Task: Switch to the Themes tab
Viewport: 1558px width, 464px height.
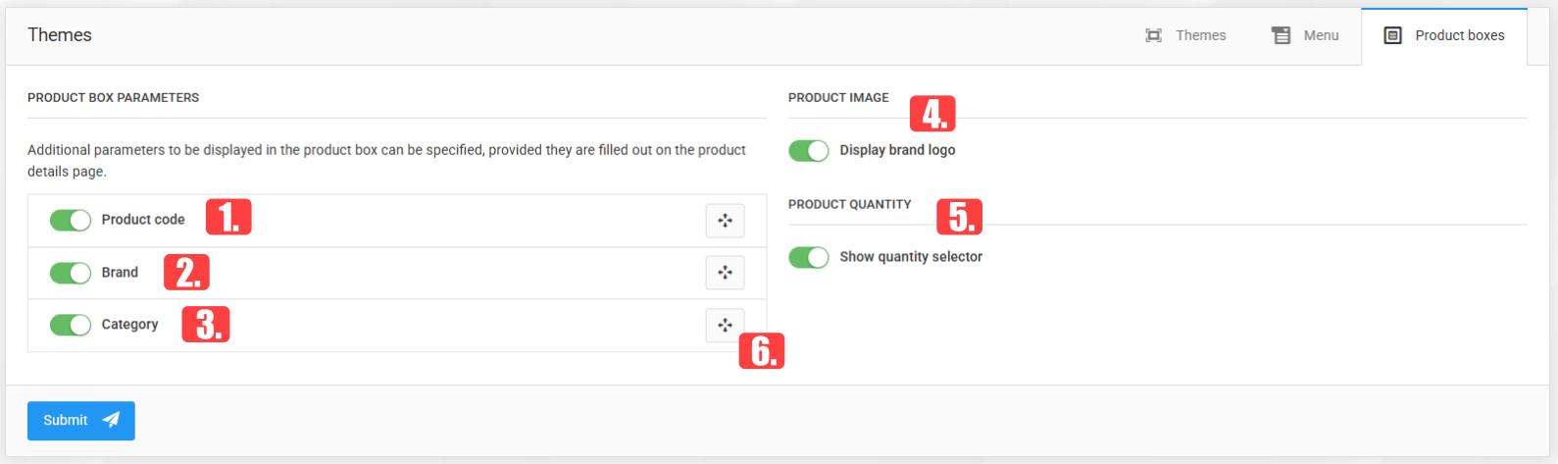Action: point(1185,35)
